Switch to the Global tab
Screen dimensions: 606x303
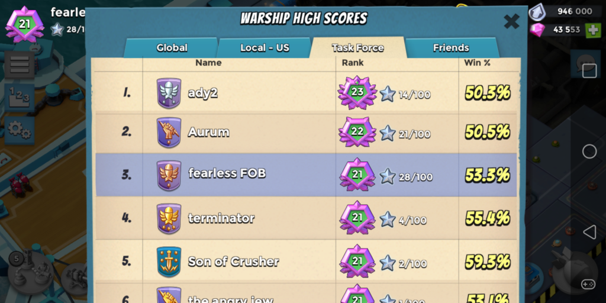pos(171,48)
